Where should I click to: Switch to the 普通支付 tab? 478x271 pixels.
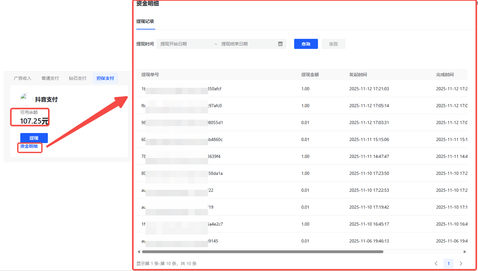click(50, 78)
